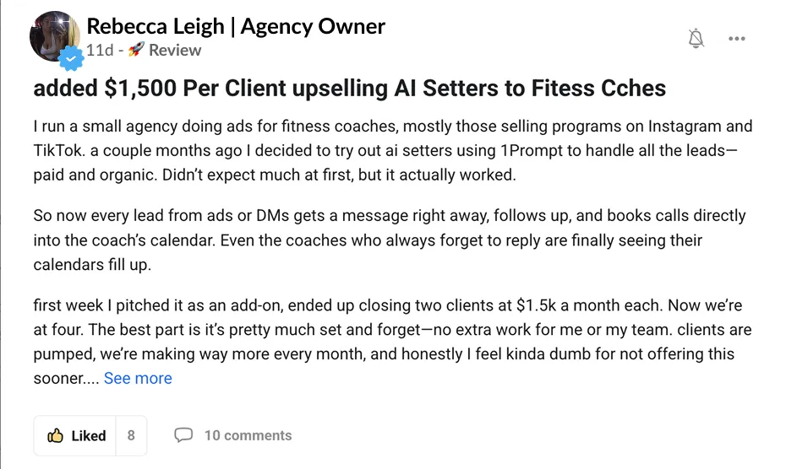Open the Review category link
The width and height of the screenshot is (786, 469).
click(x=174, y=50)
